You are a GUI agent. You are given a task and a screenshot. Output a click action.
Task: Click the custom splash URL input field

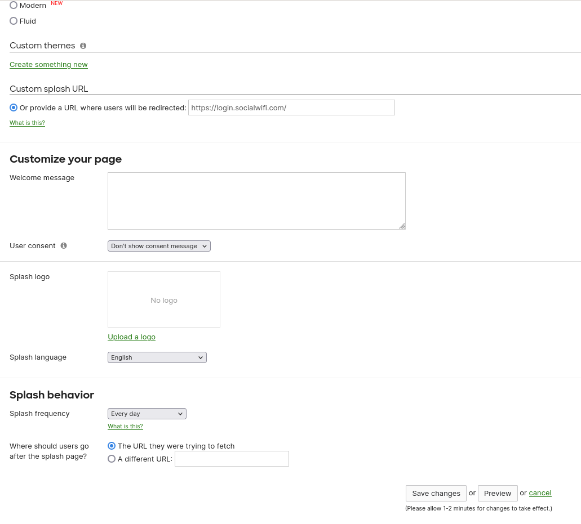(291, 108)
